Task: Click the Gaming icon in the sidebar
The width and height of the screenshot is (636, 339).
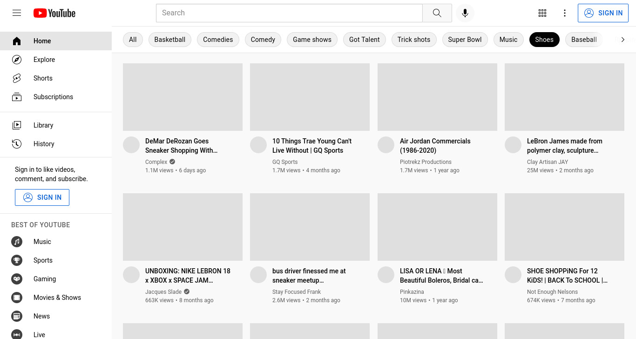Action: coord(17,279)
